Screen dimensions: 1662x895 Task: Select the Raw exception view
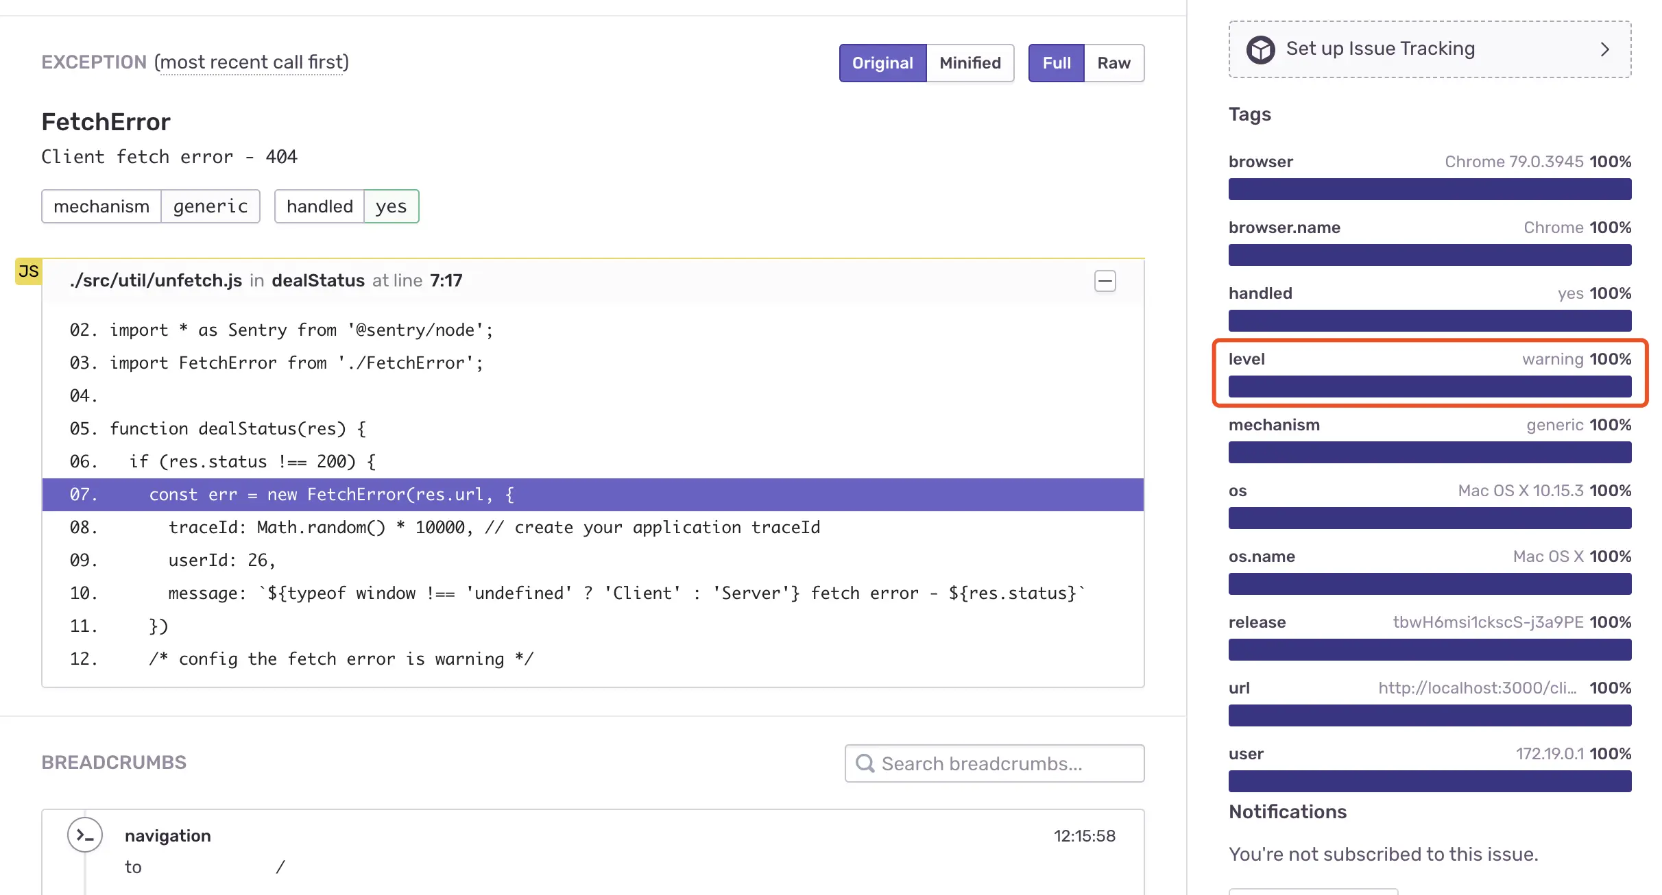coord(1113,63)
